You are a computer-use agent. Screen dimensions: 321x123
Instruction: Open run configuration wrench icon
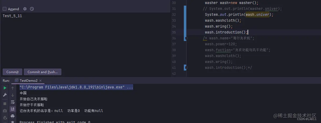coord(5,95)
